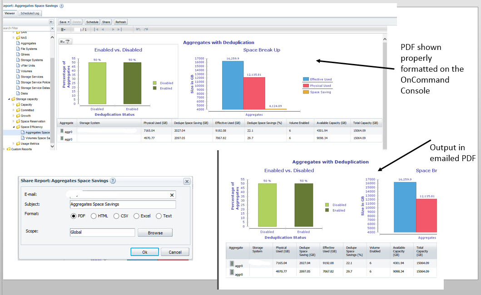Redo the report viewer change

(x=146, y=29)
